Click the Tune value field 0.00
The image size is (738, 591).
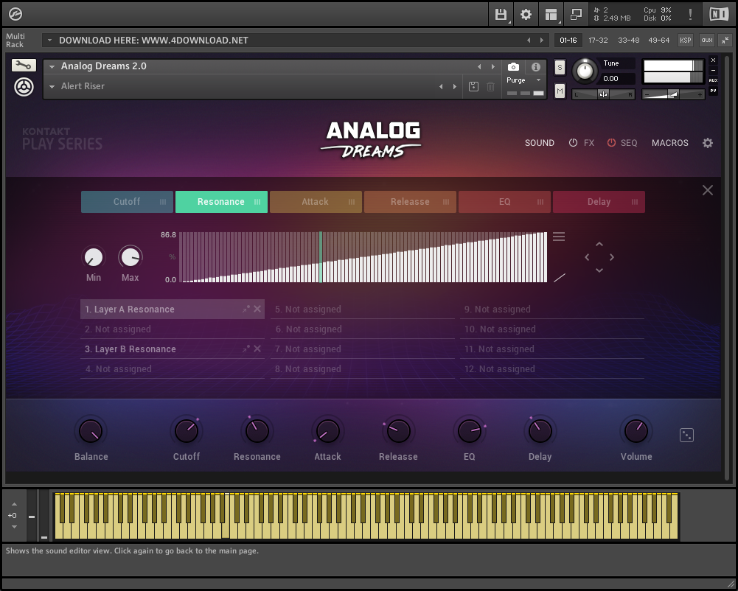point(618,79)
